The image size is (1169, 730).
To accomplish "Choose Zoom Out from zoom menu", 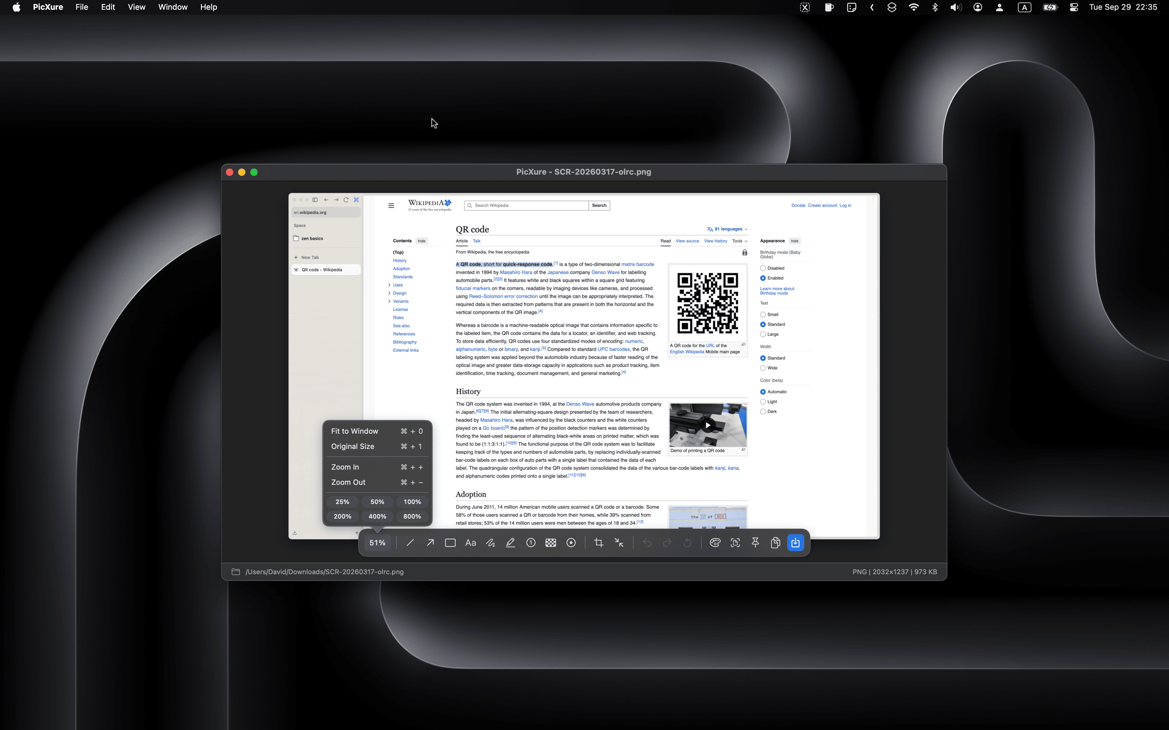I will (377, 482).
